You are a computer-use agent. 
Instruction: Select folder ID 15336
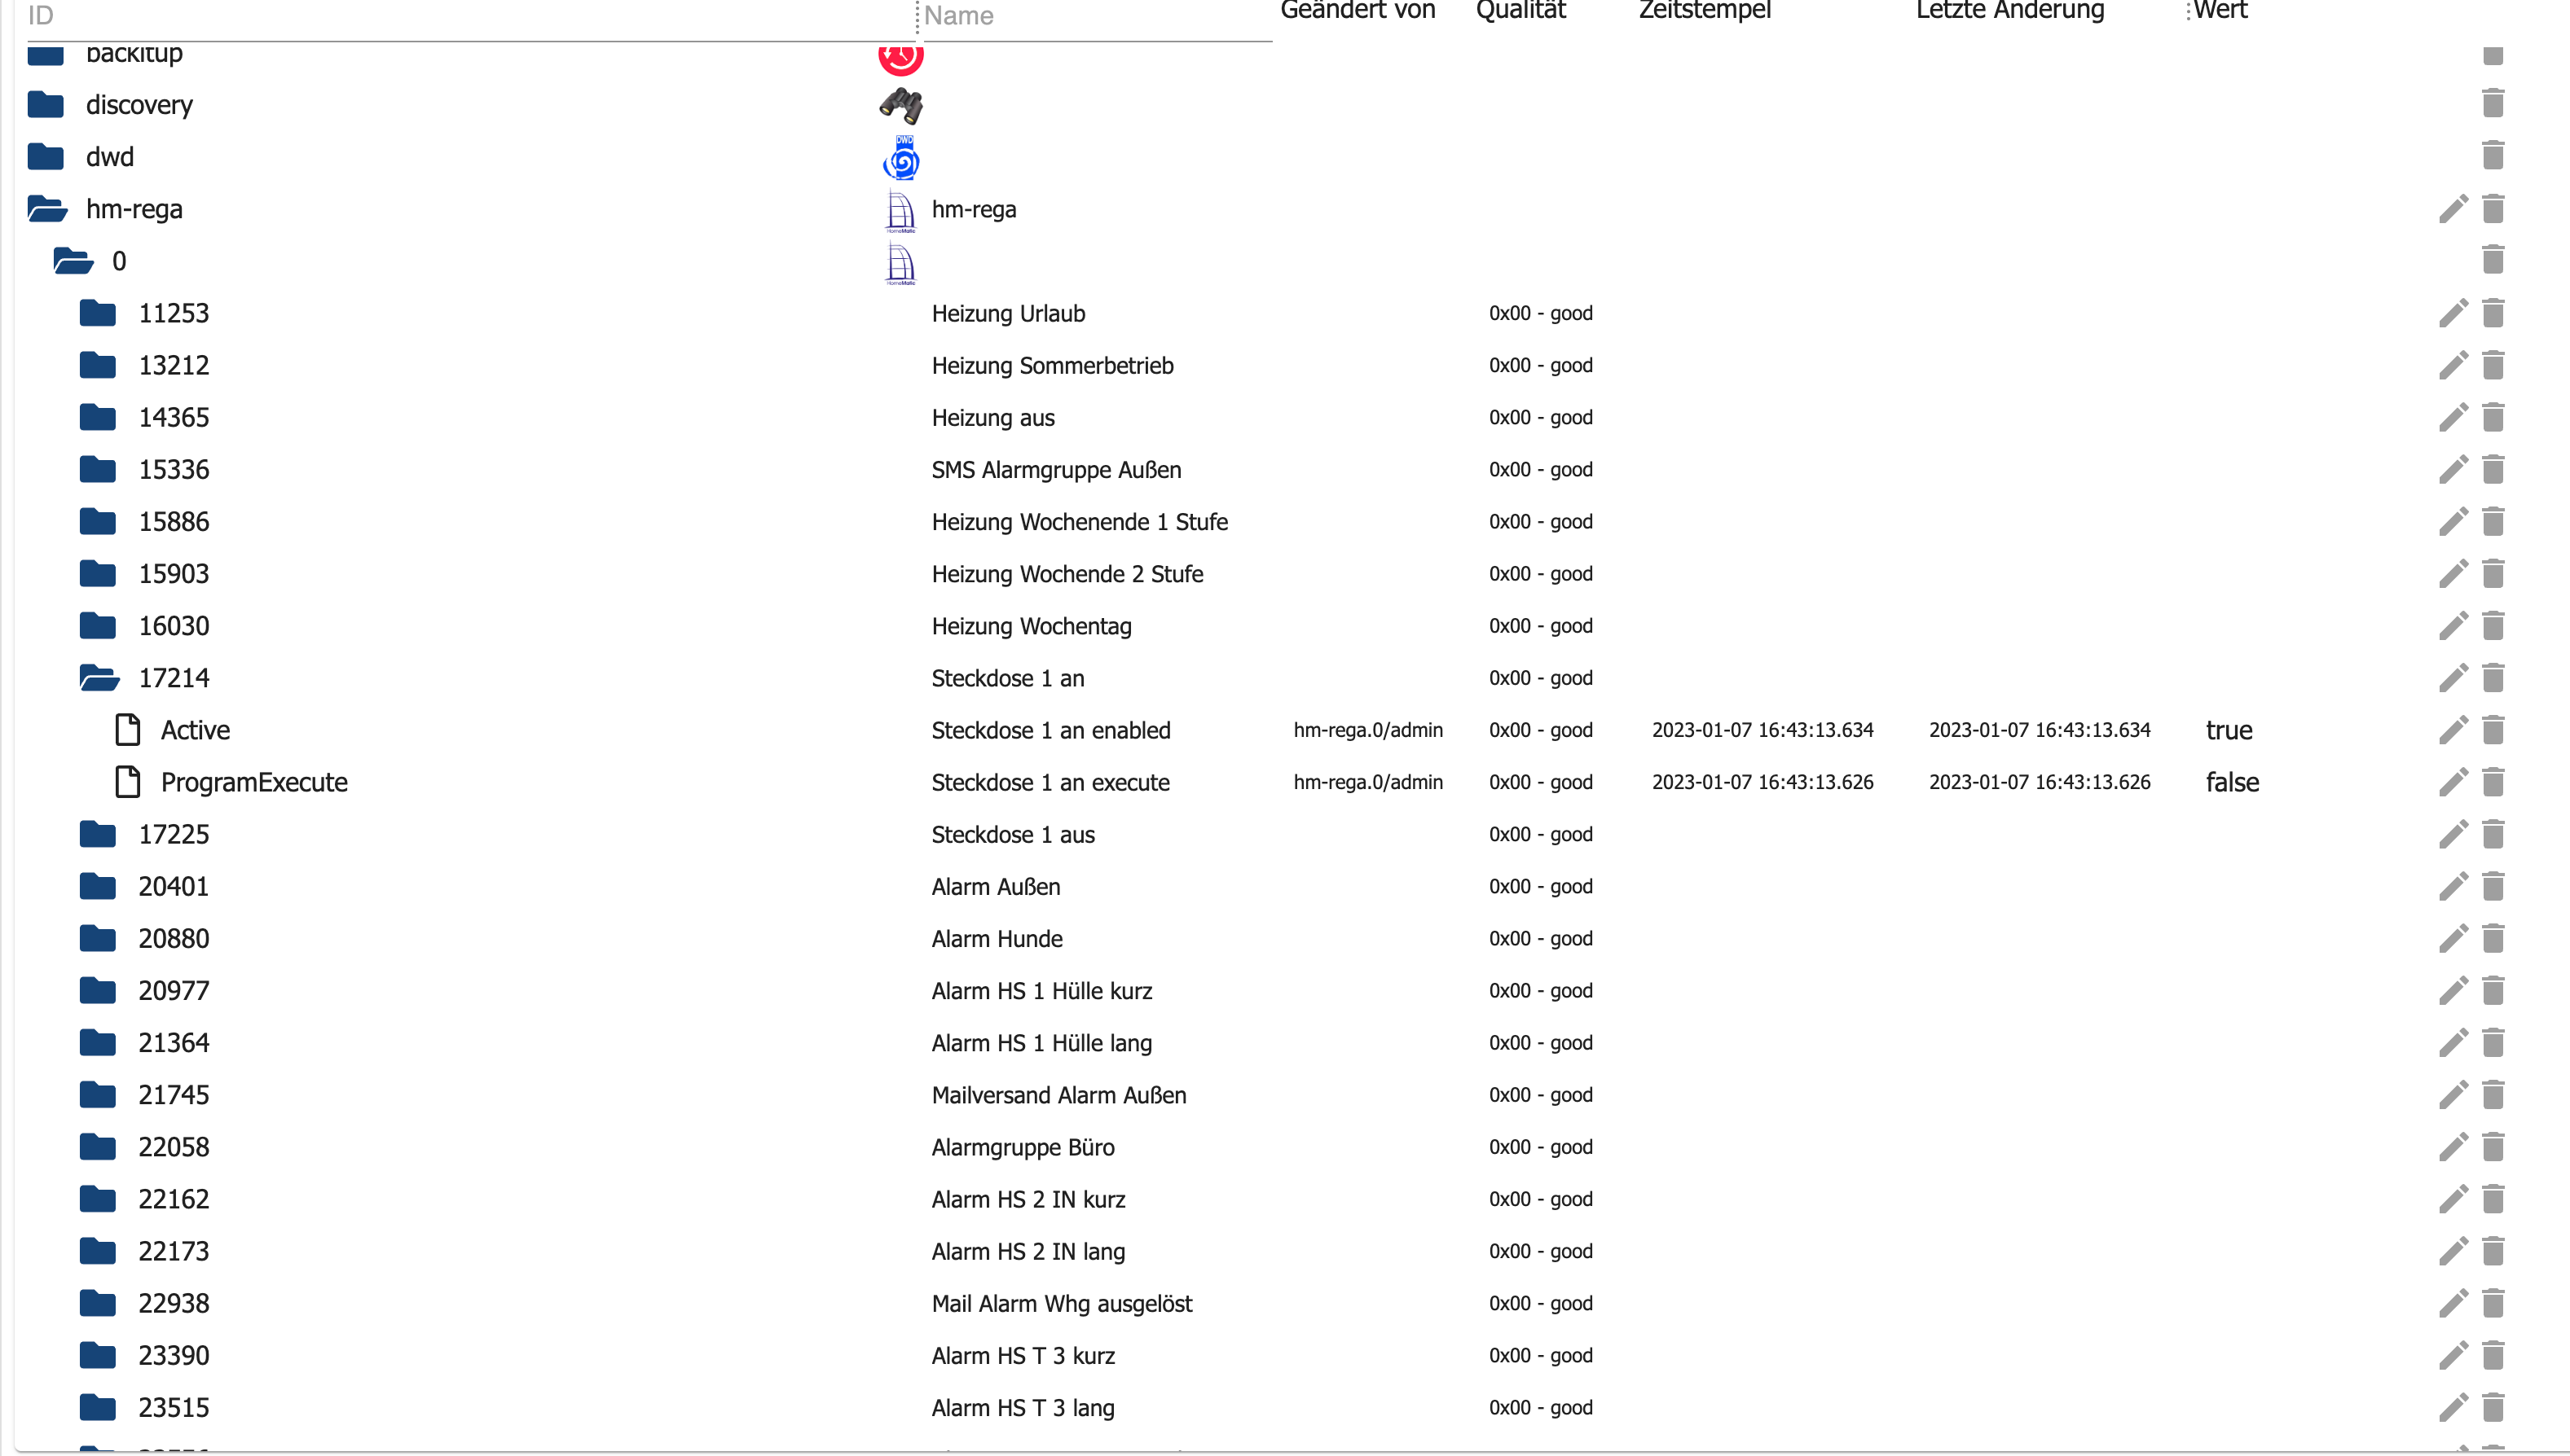(x=174, y=469)
